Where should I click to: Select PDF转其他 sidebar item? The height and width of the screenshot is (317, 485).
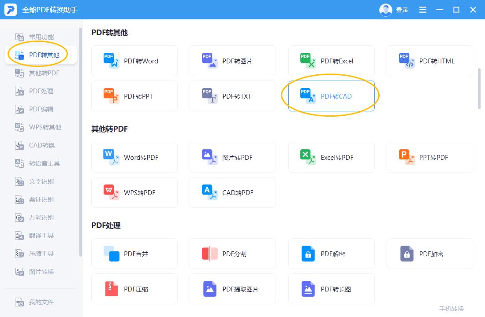[x=41, y=55]
